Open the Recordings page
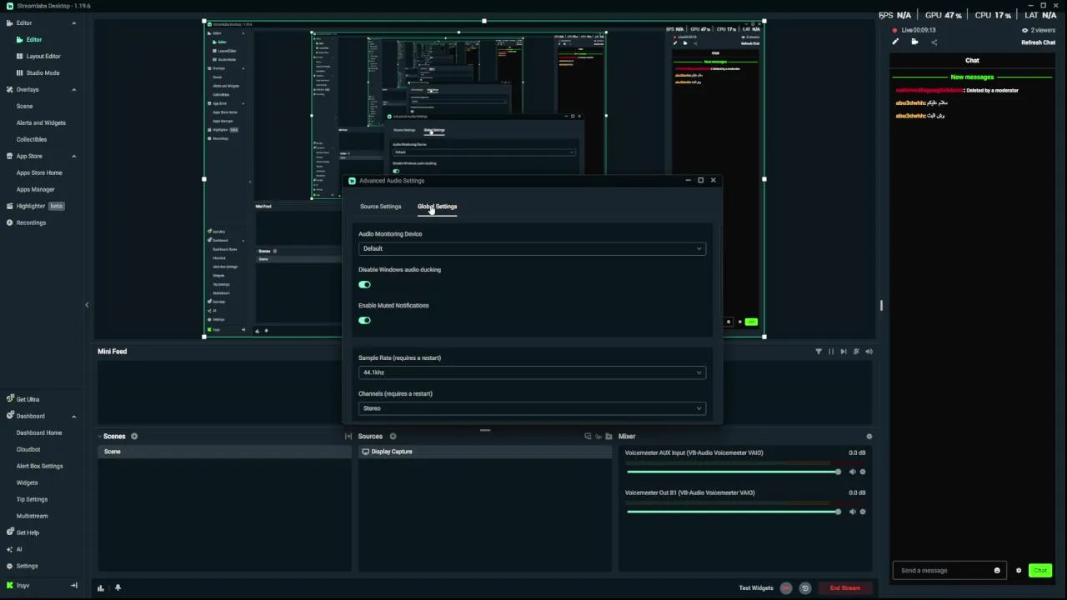 (x=31, y=223)
